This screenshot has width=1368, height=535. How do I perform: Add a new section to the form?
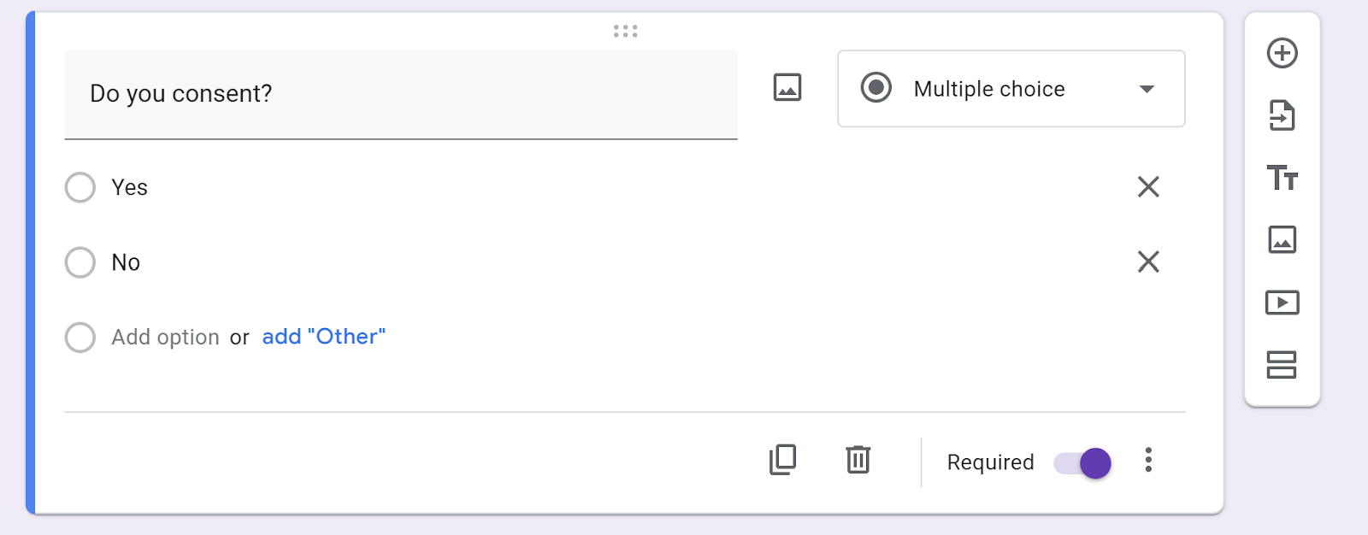pyautogui.click(x=1282, y=365)
